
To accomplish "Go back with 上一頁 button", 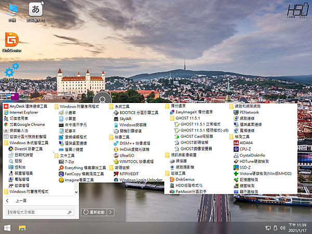I will tap(16, 201).
